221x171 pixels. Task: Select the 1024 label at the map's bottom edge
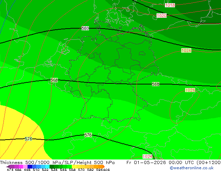pyautogui.click(x=147, y=156)
